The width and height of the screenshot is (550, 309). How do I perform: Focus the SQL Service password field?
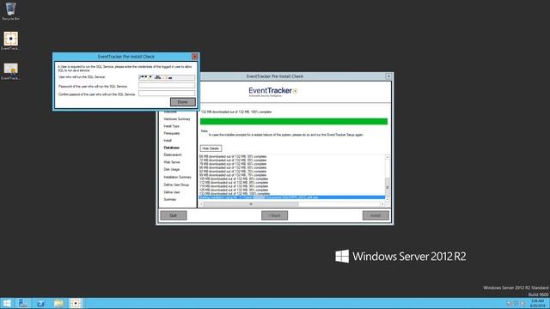pyautogui.click(x=167, y=86)
